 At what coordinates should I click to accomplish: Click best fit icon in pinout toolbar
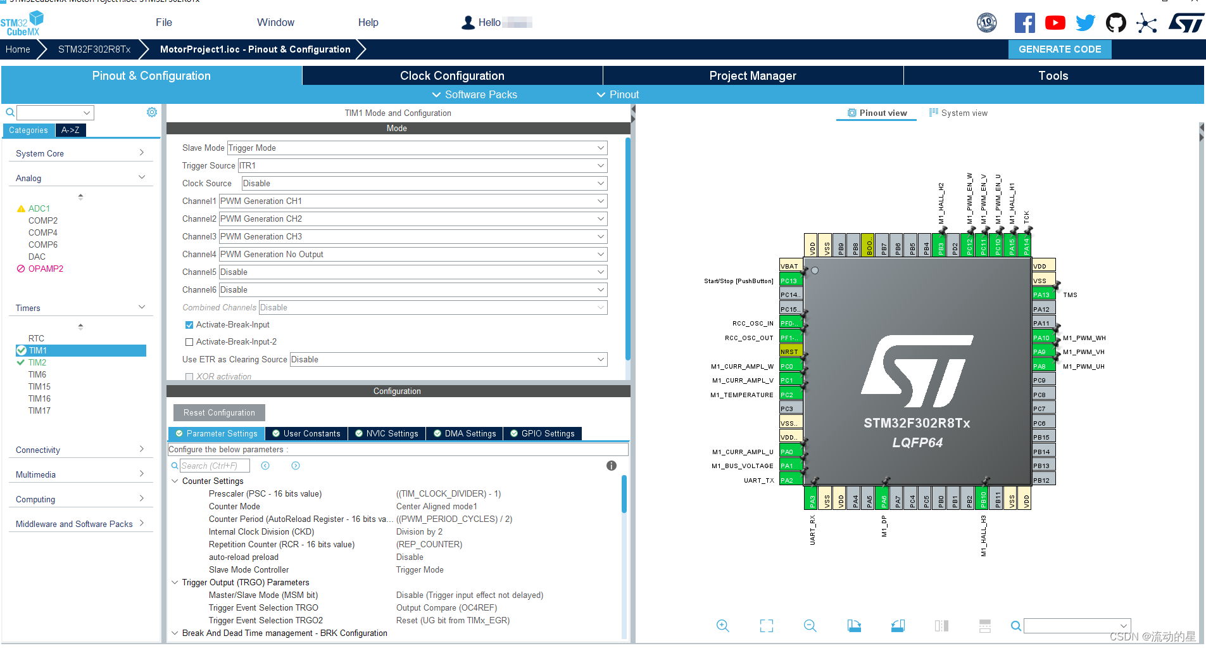pos(766,626)
